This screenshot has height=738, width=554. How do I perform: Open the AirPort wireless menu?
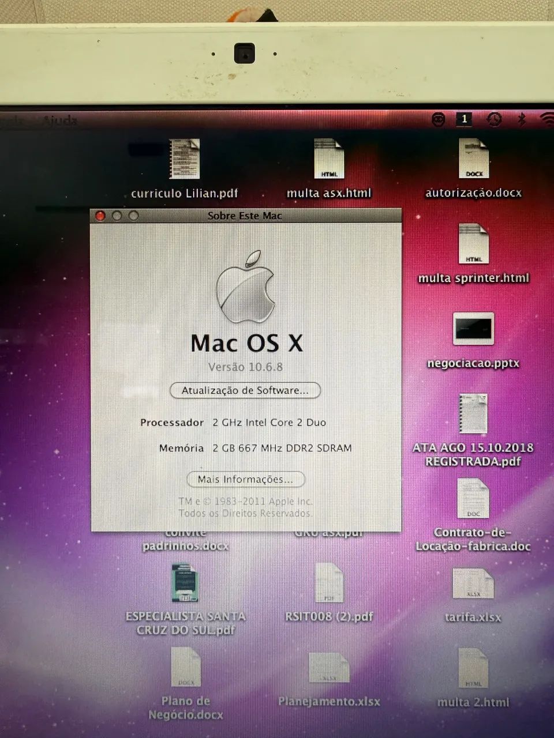pos(547,120)
